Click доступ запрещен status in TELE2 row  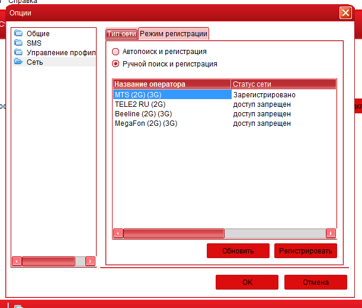(262, 104)
